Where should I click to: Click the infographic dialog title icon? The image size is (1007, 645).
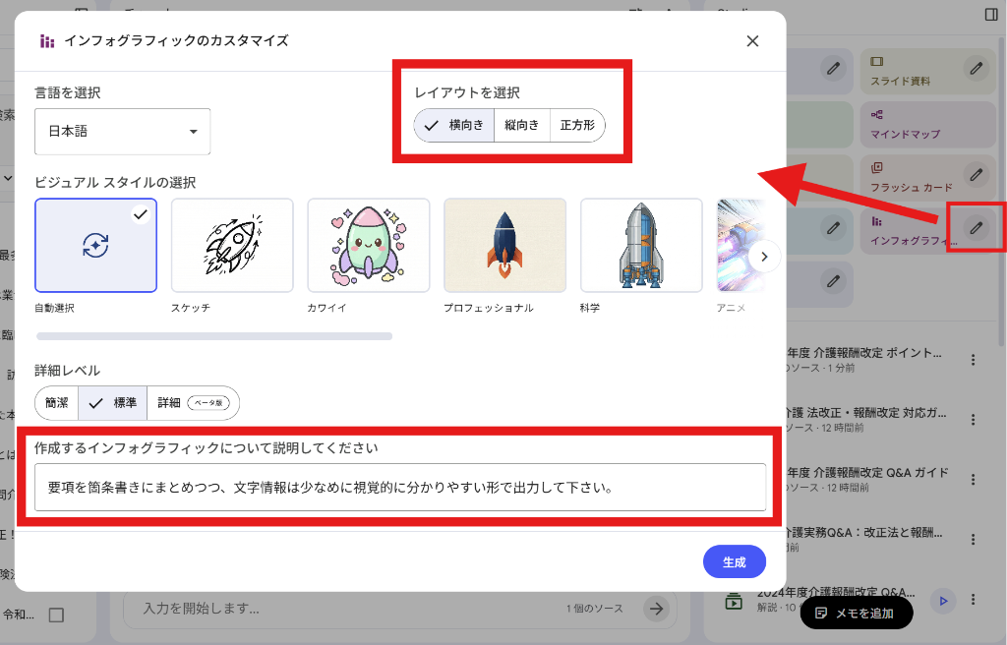click(47, 41)
